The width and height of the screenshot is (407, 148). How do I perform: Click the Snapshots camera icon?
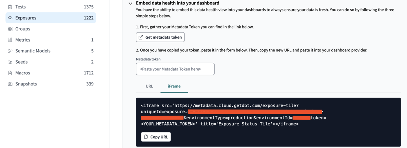10,84
